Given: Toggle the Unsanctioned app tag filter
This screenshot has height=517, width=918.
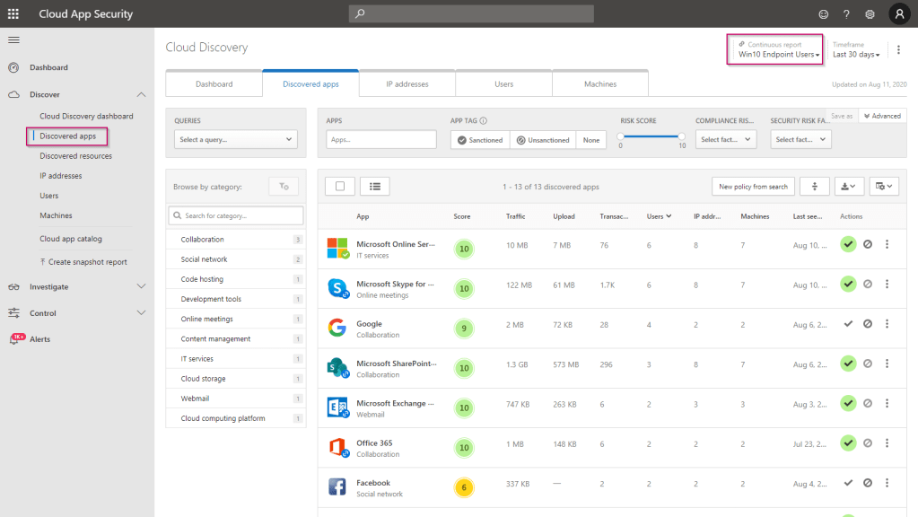Looking at the screenshot, I should pos(543,140).
